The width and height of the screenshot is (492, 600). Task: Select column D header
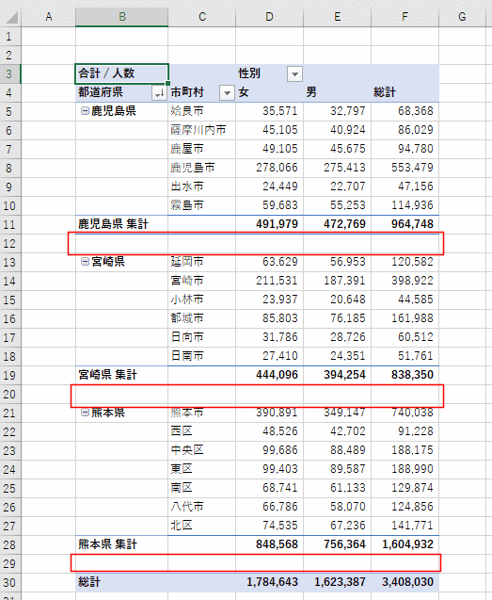coord(269,17)
